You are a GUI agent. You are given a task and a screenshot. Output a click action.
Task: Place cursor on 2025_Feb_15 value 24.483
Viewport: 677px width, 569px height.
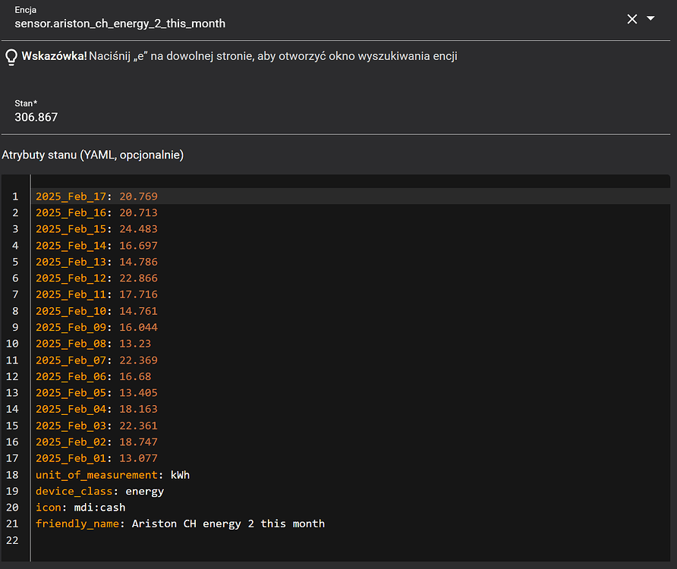pos(138,229)
